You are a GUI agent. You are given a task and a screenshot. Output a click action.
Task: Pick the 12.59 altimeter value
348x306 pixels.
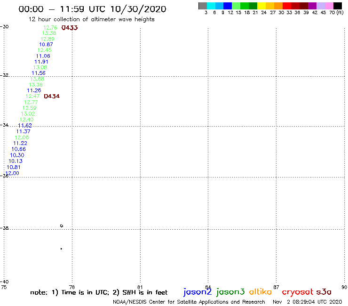tap(29, 108)
